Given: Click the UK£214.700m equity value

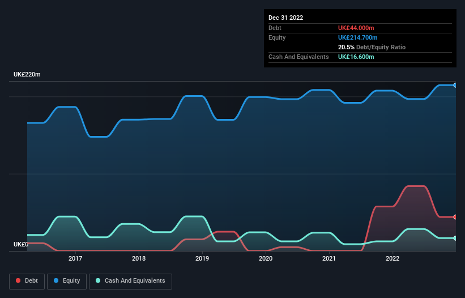Looking at the screenshot, I should [357, 37].
